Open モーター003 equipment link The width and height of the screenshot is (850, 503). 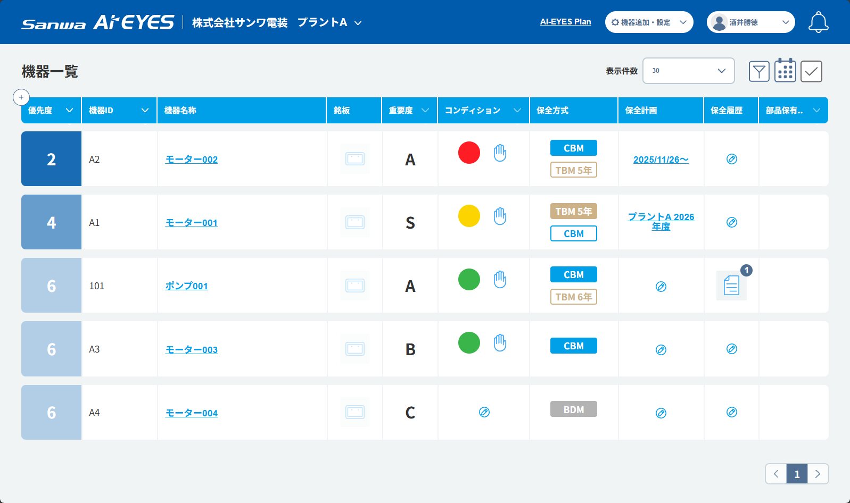[192, 350]
